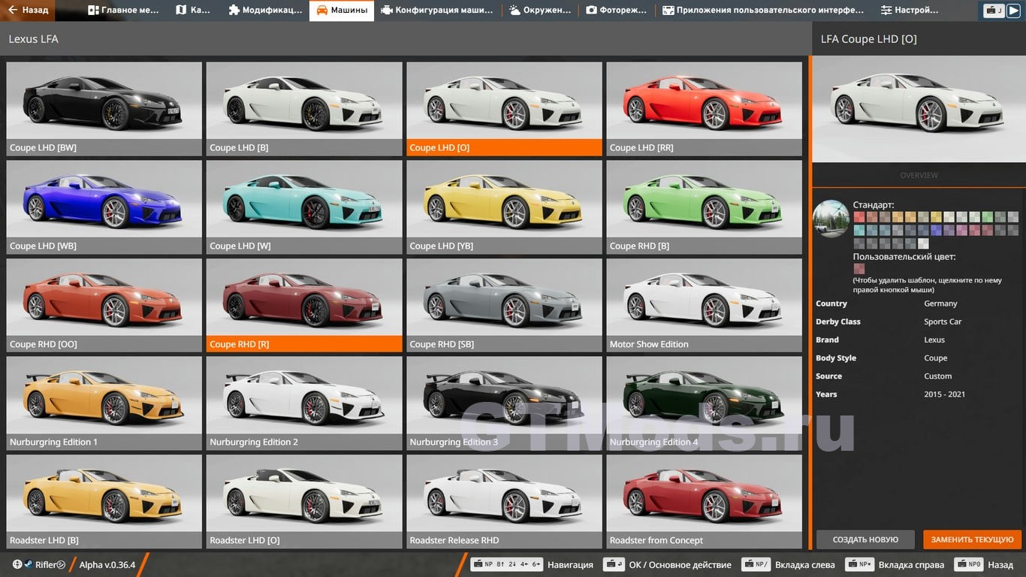Select the Roadster from Concept car
This screenshot has width=1026, height=577.
(704, 501)
